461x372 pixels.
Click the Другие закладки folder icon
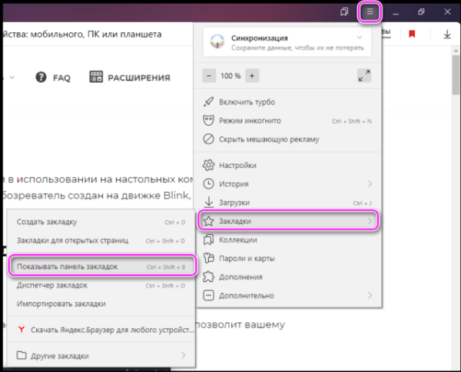[x=22, y=355]
